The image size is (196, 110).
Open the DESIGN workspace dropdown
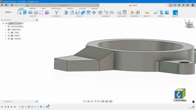(9, 12)
